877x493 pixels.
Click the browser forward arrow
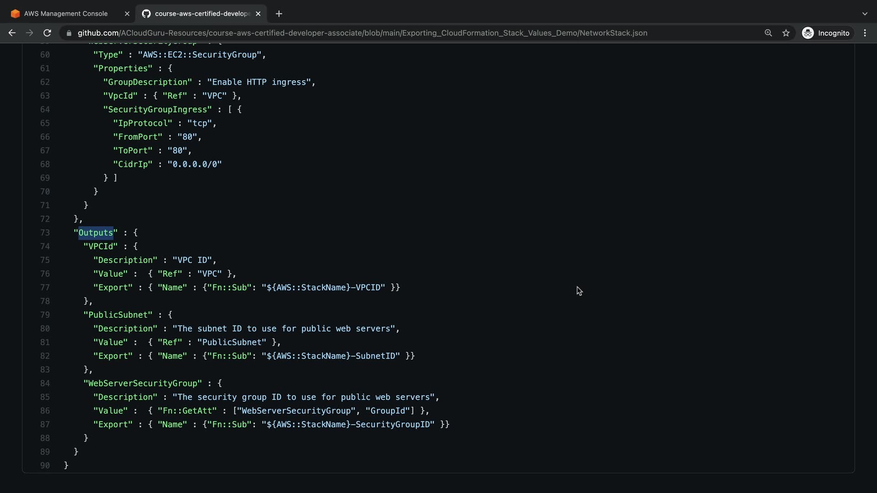click(x=29, y=33)
